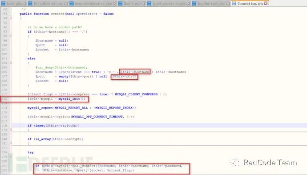Click '$port = null;' on line 100

[52, 45]
